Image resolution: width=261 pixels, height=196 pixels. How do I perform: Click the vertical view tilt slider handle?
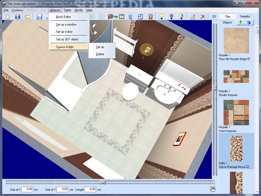pyautogui.click(x=215, y=87)
